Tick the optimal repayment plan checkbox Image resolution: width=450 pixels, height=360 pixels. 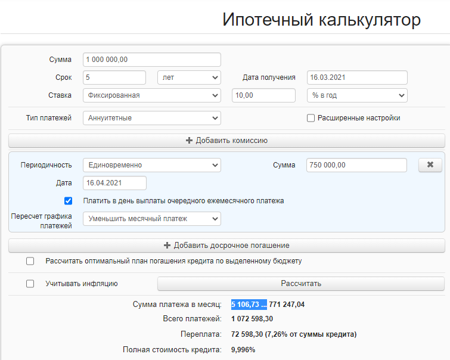[30, 261]
